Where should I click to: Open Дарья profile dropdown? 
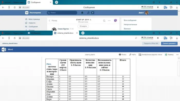(x=145, y=13)
